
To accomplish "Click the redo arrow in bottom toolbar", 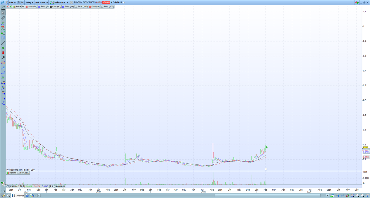I will tap(343, 196).
